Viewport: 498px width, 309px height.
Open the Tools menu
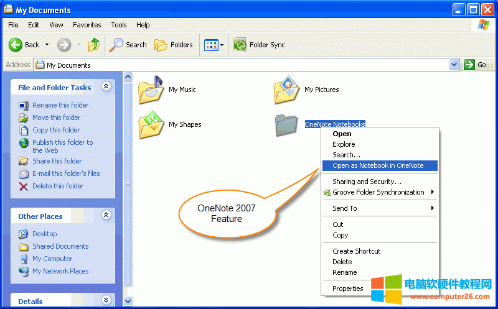click(119, 25)
